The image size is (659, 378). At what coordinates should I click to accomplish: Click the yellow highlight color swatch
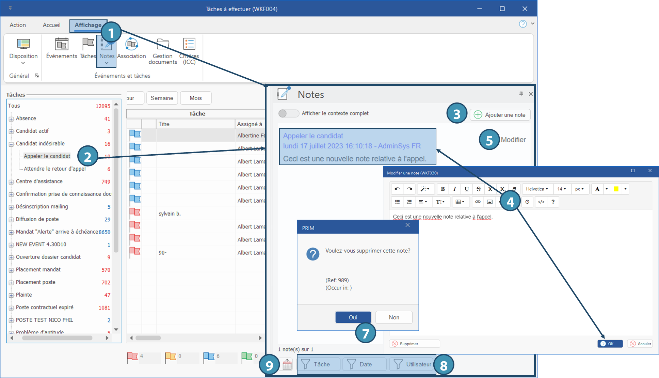(x=616, y=189)
